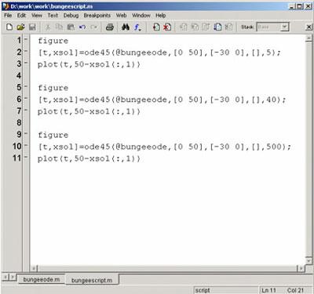Toggle breakpoint dash on line 2
This screenshot has height=294, width=314.
click(26, 52)
